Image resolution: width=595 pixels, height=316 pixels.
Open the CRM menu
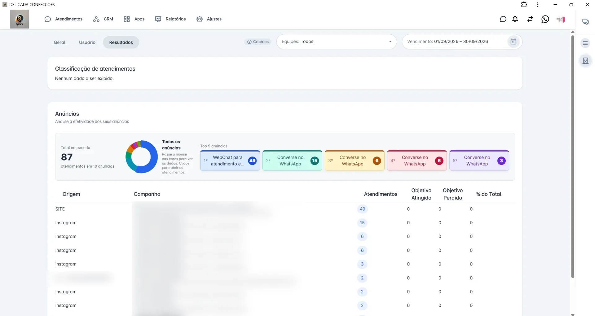click(x=103, y=19)
